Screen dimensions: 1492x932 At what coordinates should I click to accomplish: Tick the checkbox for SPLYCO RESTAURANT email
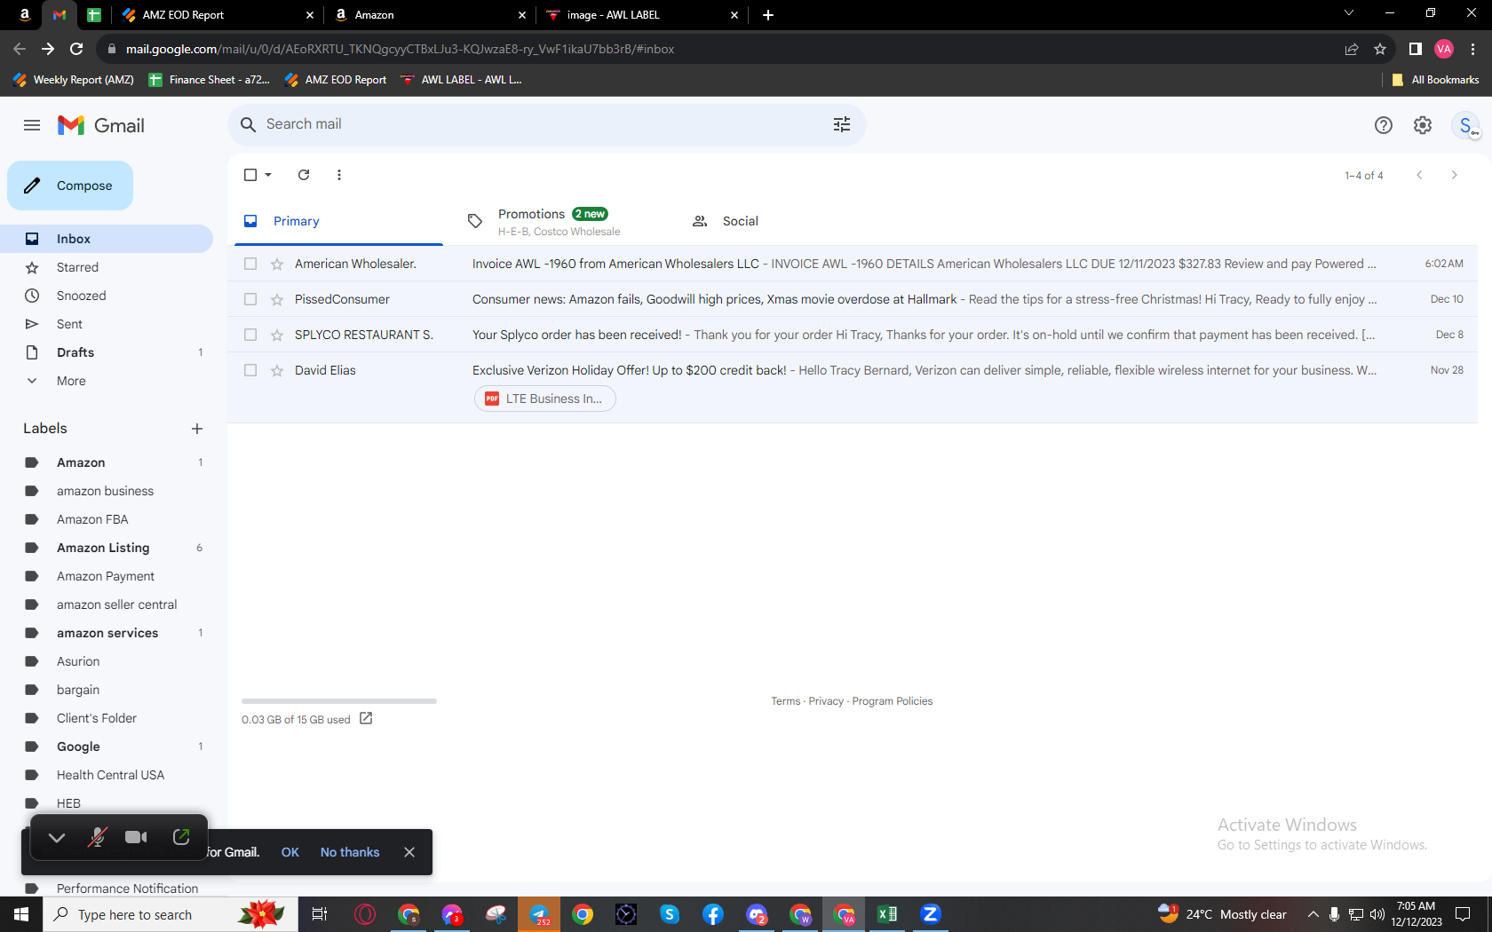coord(250,335)
